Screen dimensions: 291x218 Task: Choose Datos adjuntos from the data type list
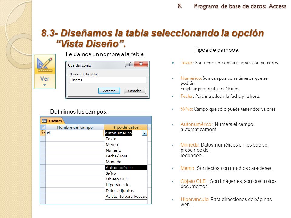pyautogui.click(x=126, y=190)
